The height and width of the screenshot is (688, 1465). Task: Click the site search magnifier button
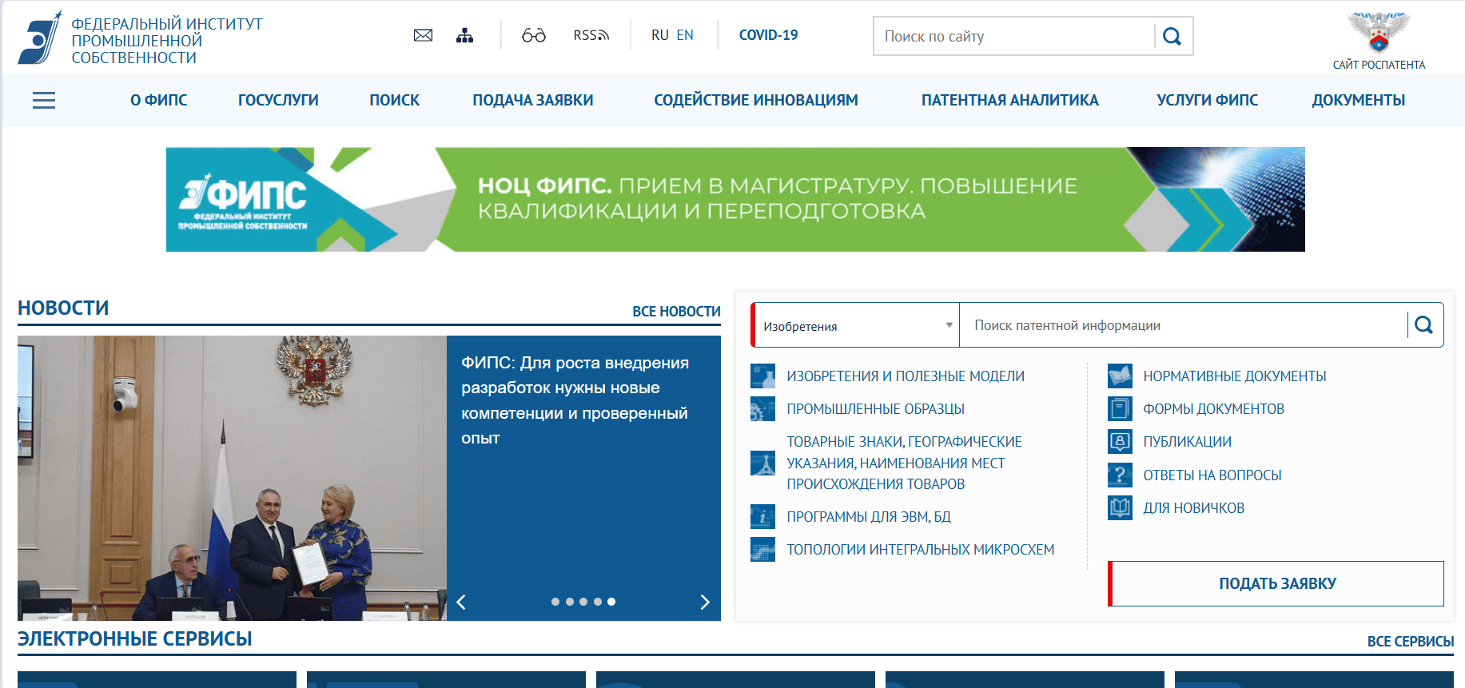pos(1172,36)
